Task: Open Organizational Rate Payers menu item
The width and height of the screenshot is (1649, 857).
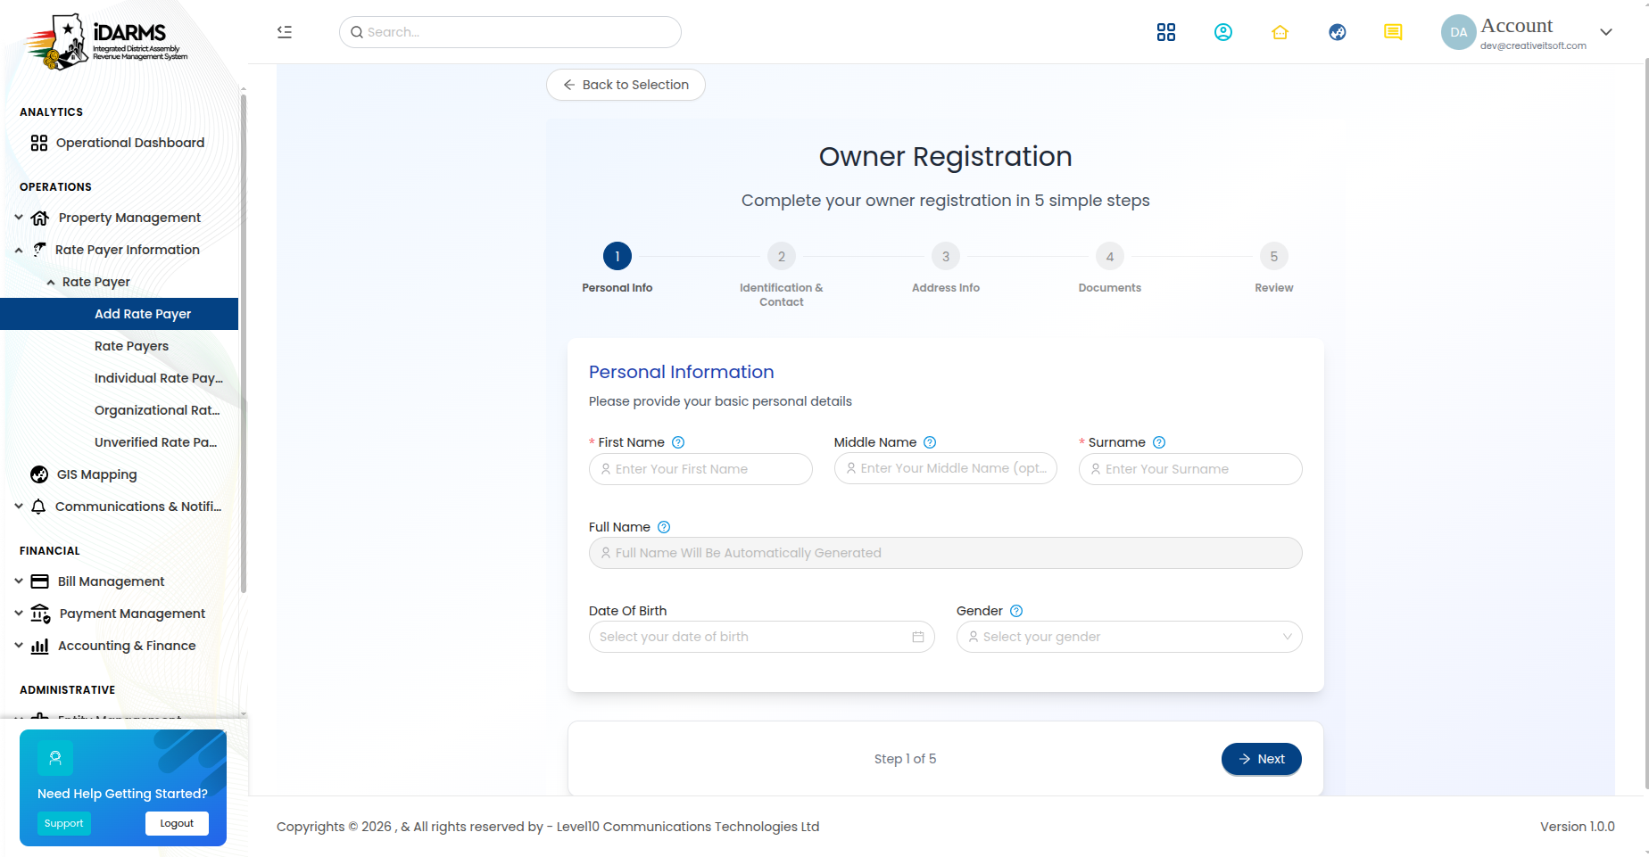Action: pyautogui.click(x=157, y=410)
